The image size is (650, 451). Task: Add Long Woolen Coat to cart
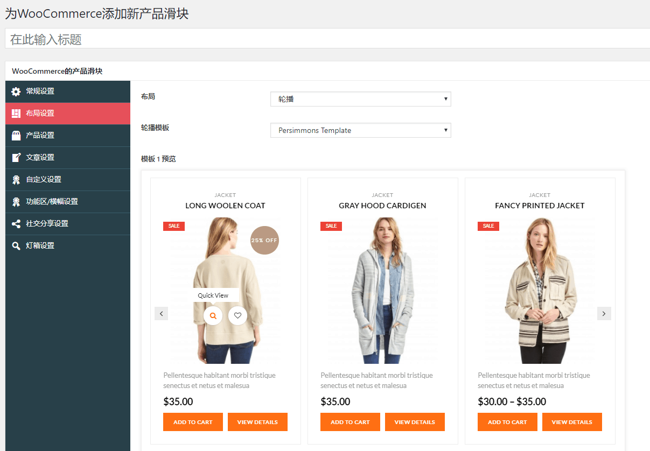[193, 422]
